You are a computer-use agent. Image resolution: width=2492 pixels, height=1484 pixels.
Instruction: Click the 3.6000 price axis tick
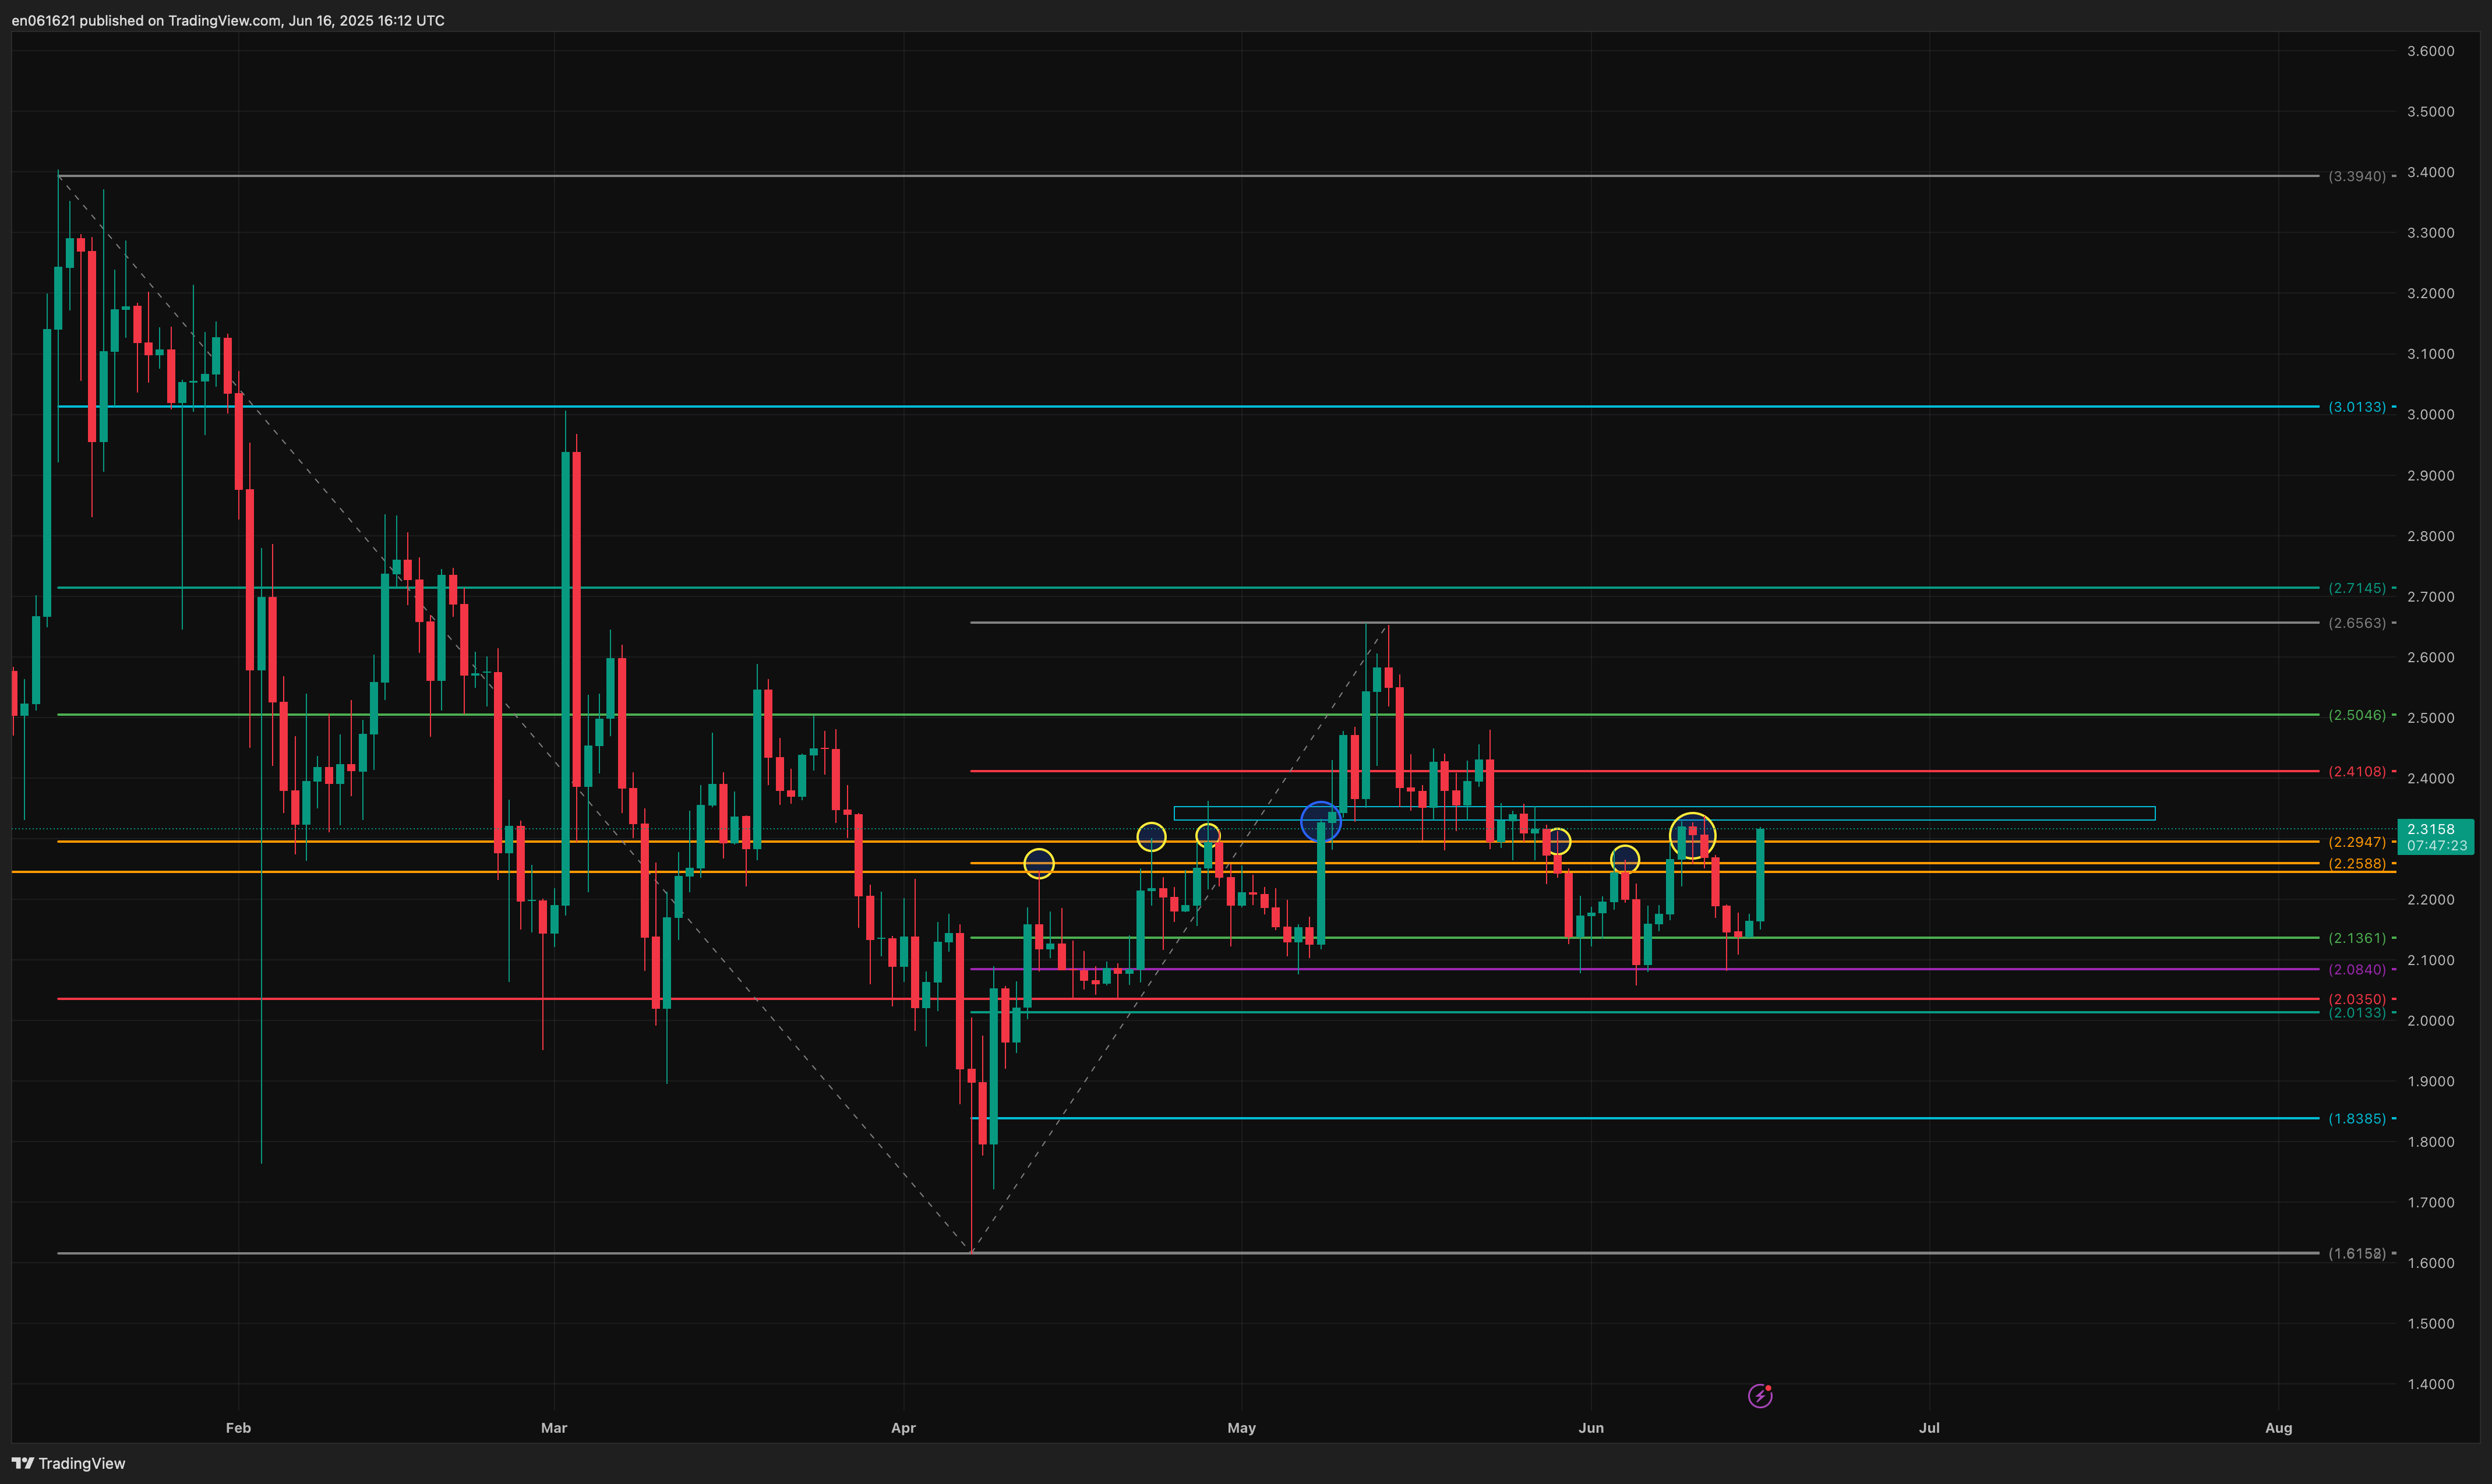[x=2430, y=51]
